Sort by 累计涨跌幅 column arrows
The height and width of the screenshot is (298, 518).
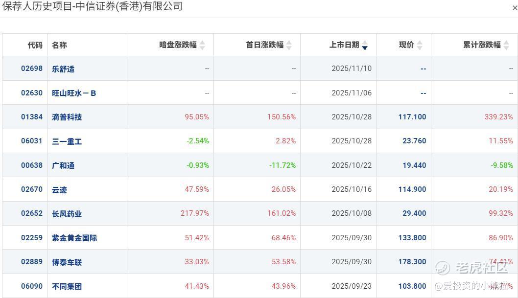[x=506, y=45]
